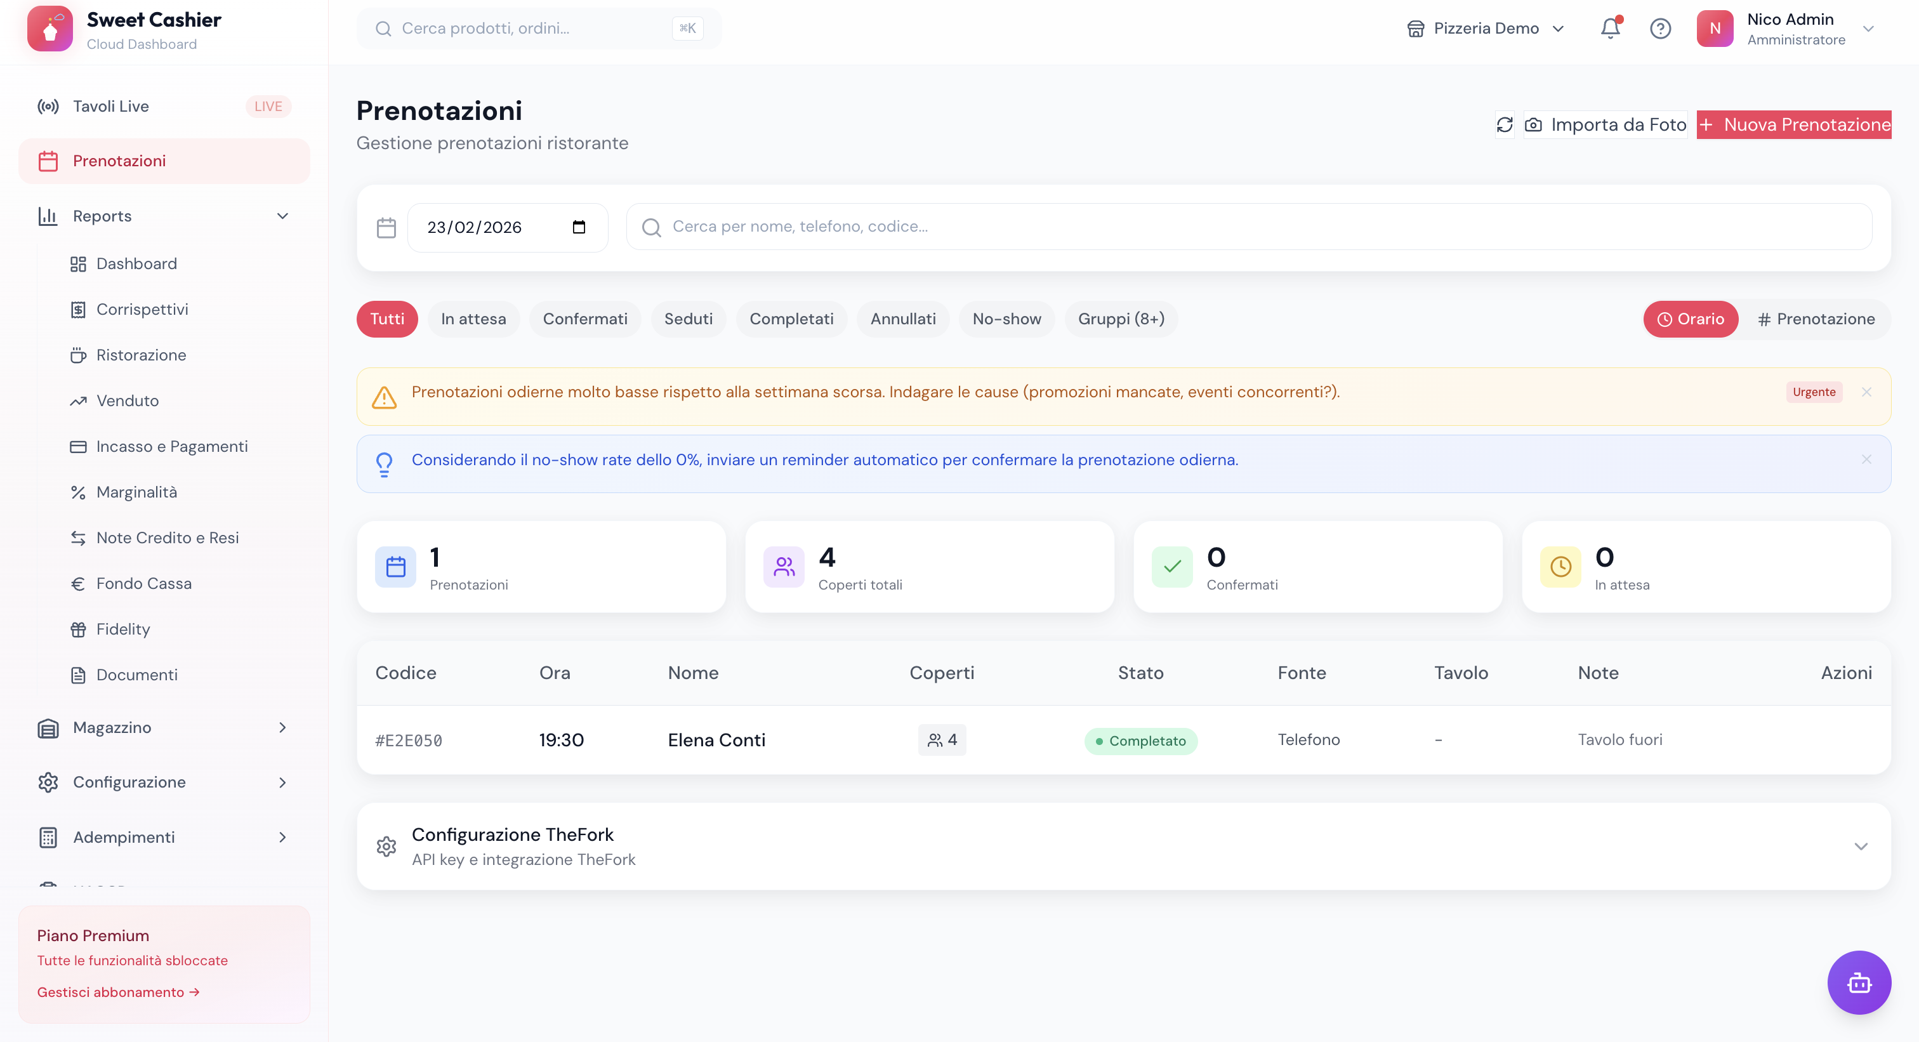Open Tavoli Live in sidebar
The image size is (1919, 1042).
click(x=111, y=107)
